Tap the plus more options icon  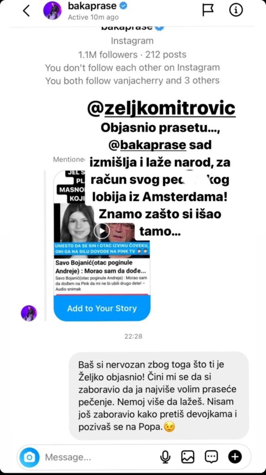pyautogui.click(x=235, y=457)
